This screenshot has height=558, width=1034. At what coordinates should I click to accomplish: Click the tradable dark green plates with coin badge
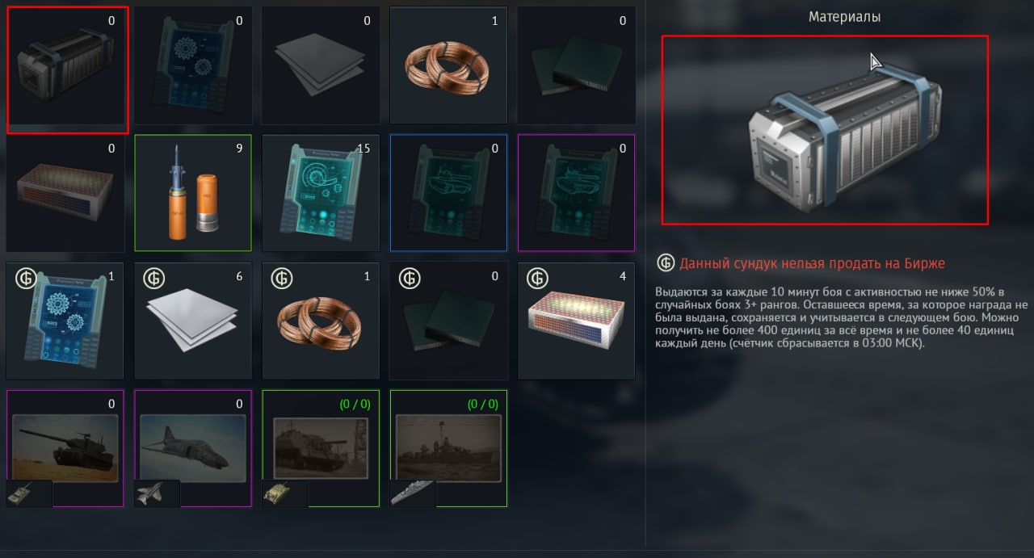(448, 321)
